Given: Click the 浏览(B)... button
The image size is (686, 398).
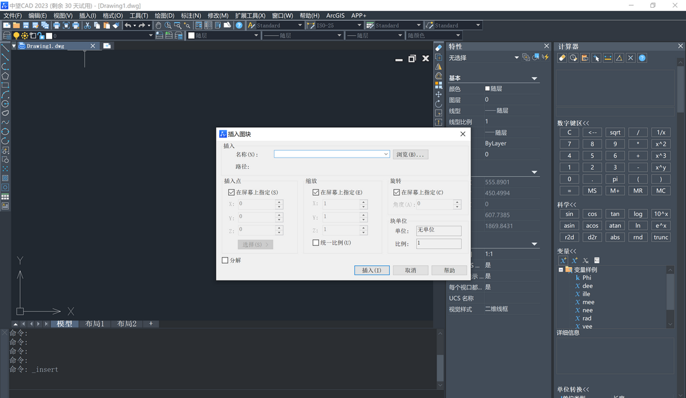Looking at the screenshot, I should tap(410, 154).
